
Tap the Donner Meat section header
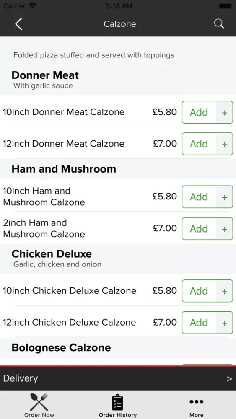(x=45, y=75)
